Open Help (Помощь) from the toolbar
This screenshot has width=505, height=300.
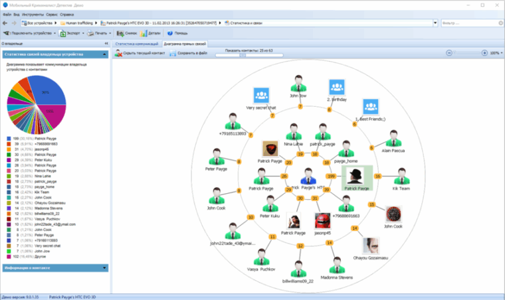[179, 33]
